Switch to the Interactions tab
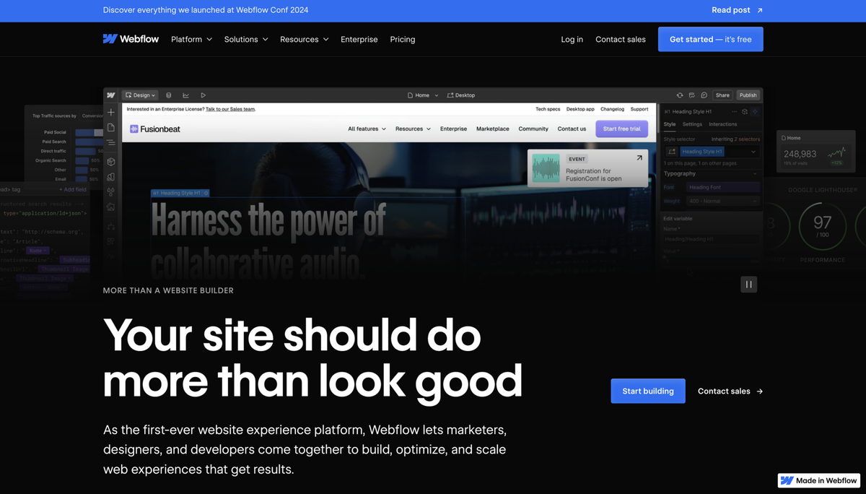This screenshot has height=494, width=866. click(723, 124)
